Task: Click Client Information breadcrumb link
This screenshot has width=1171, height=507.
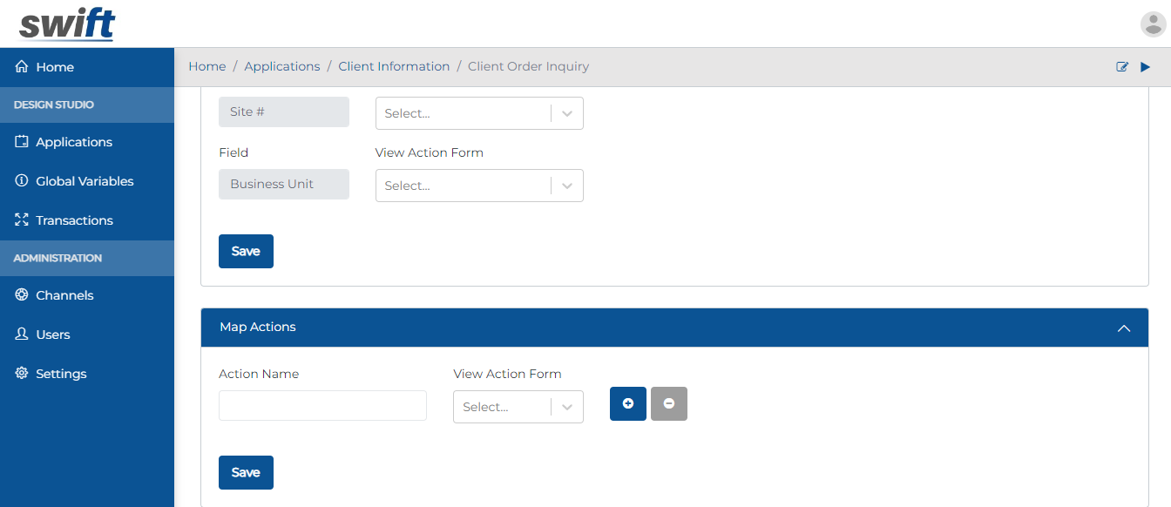Action: (x=394, y=66)
